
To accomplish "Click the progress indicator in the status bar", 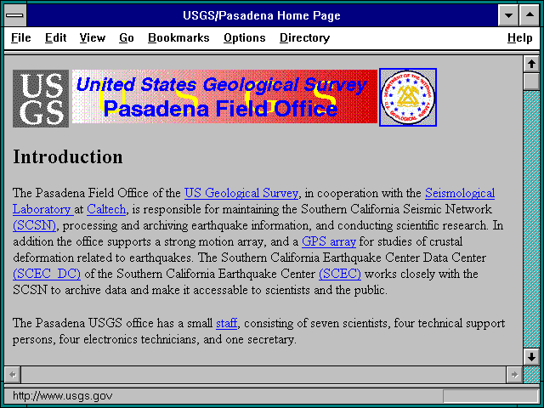I will tap(490, 396).
